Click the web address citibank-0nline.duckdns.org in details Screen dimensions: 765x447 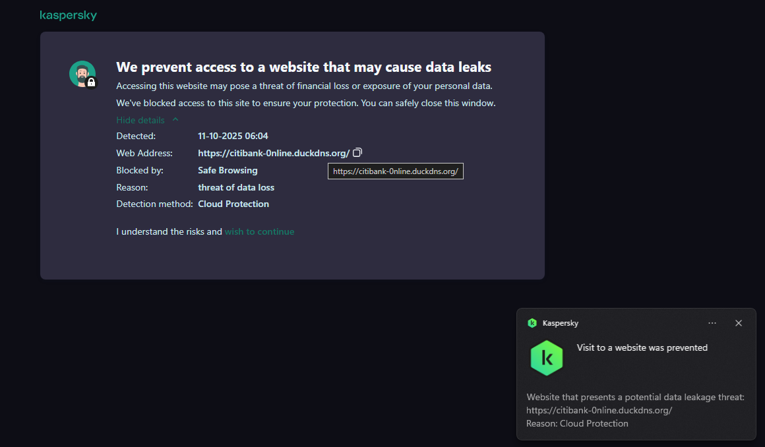pyautogui.click(x=274, y=153)
